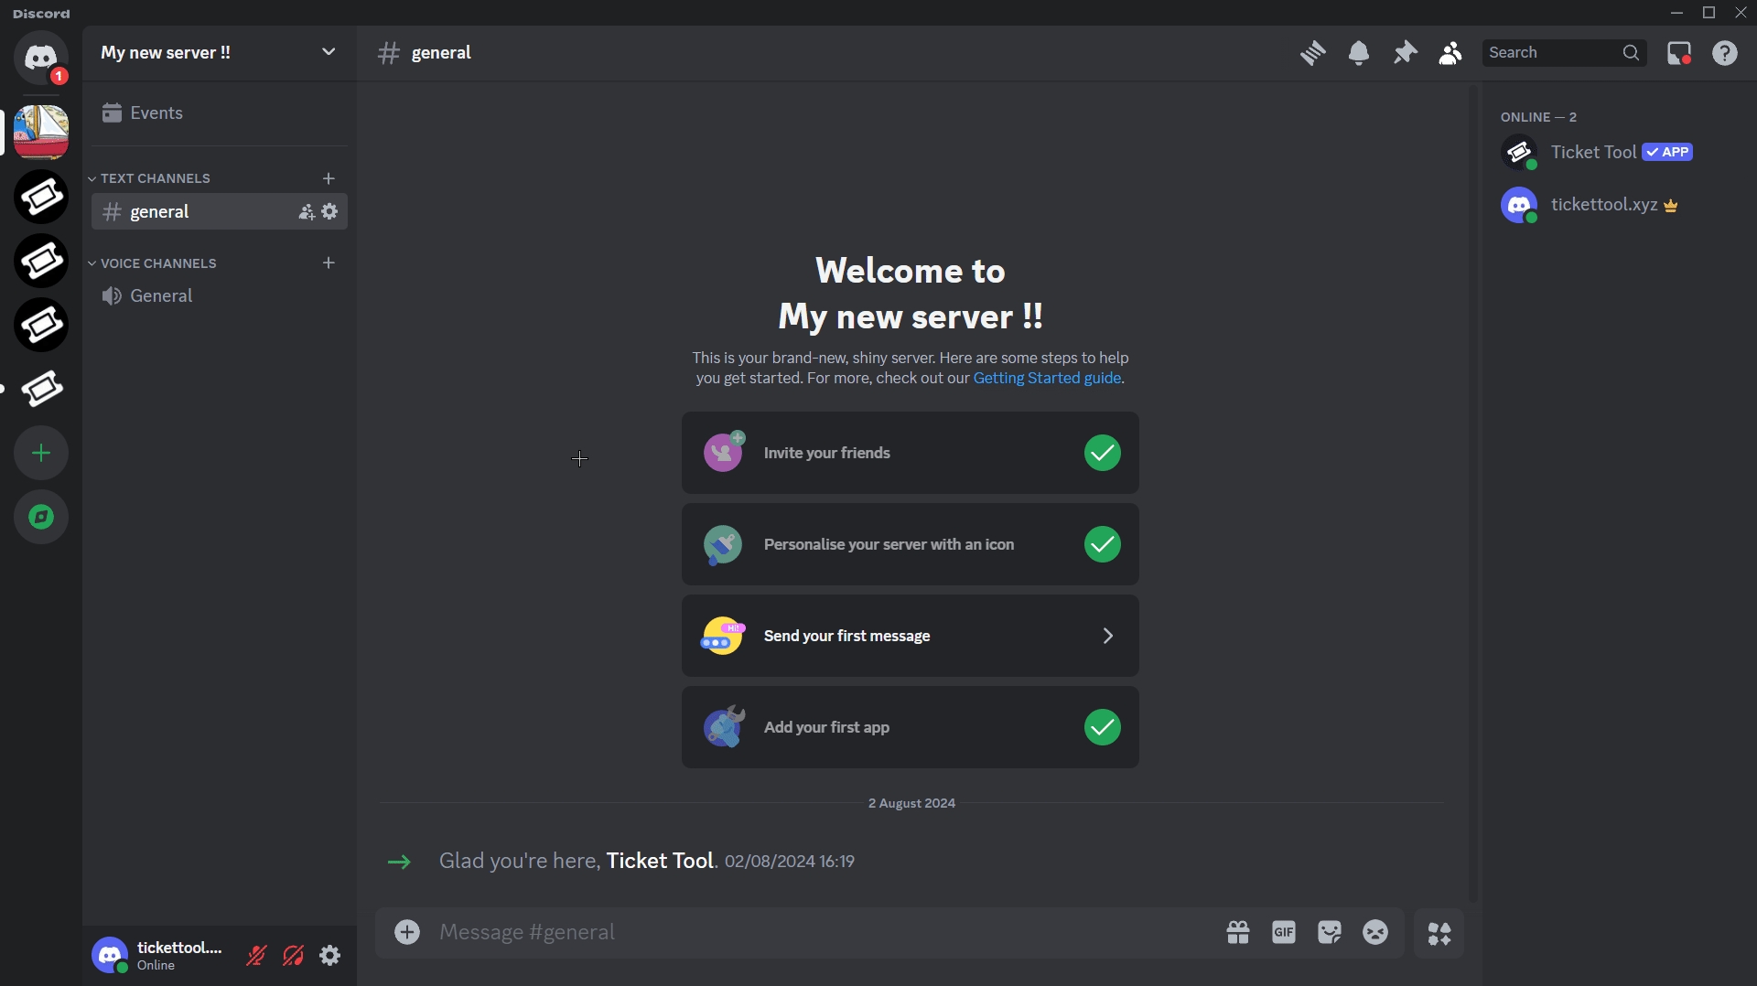
Task: Open the Getting Started guide link
Action: click(1047, 379)
